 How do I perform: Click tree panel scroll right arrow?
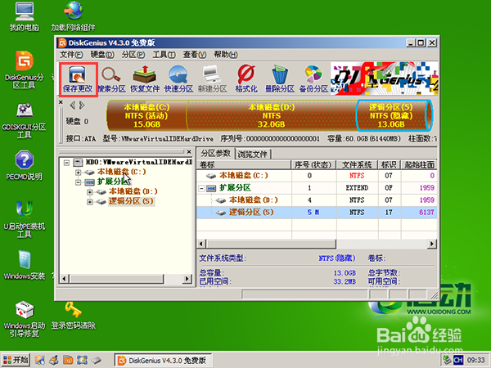187,279
